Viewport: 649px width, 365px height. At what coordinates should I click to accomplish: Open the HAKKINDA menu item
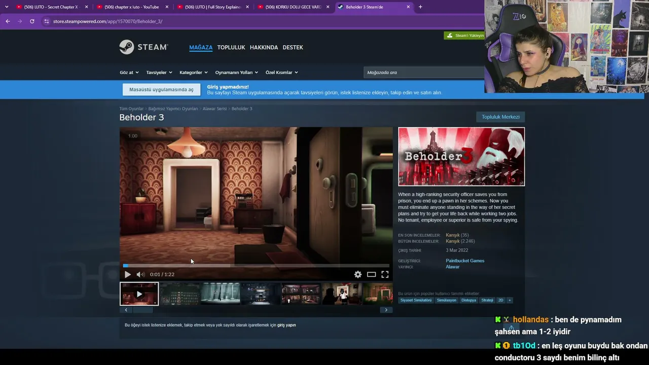[264, 47]
